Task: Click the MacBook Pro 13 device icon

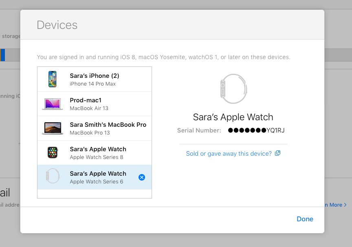Action: (x=53, y=128)
